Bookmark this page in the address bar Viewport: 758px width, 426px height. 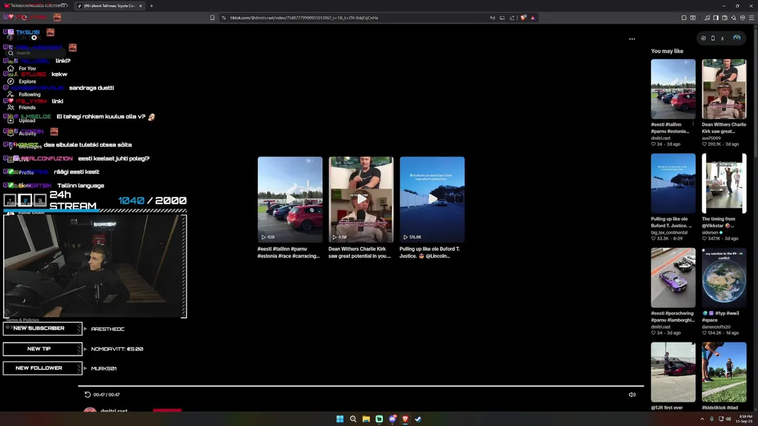(x=213, y=18)
